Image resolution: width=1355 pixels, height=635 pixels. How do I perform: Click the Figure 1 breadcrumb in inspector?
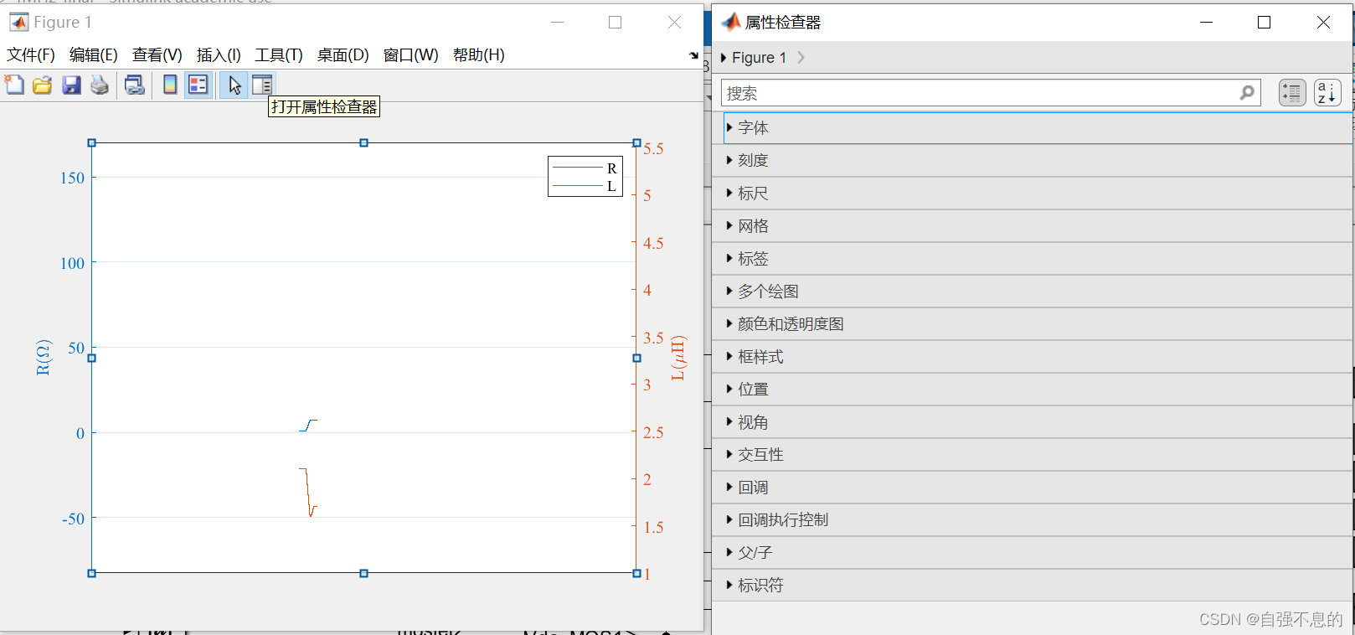point(759,57)
